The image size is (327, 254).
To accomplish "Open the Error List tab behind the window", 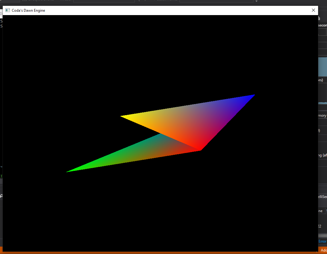I will tap(322, 241).
